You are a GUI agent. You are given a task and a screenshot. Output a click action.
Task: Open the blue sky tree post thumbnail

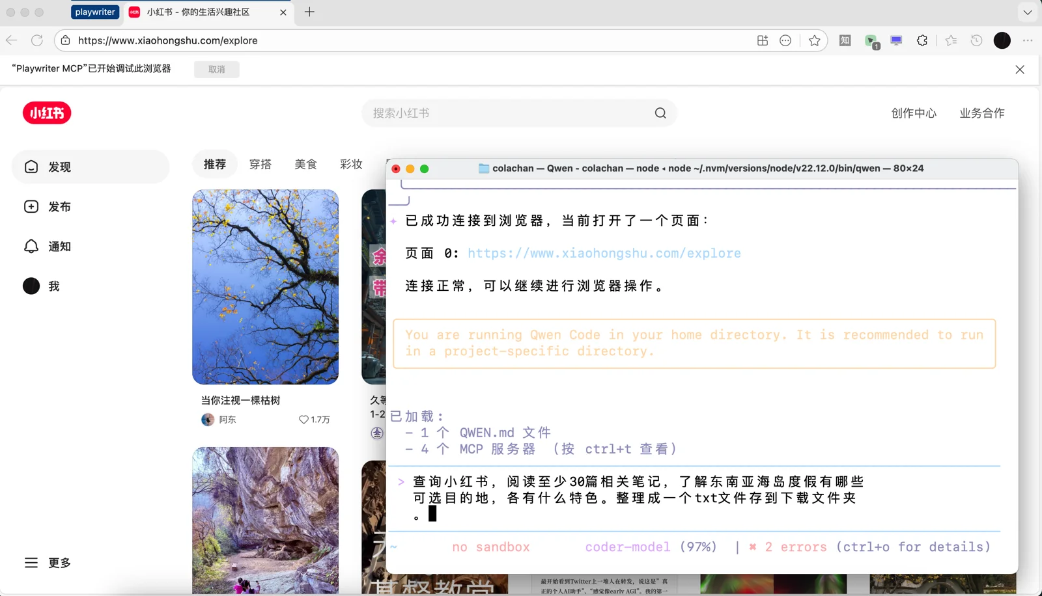265,287
